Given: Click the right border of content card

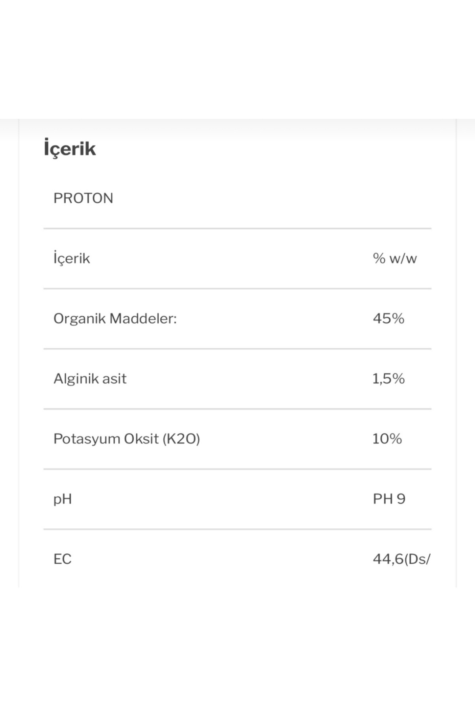Looking at the screenshot, I should click(x=456, y=356).
